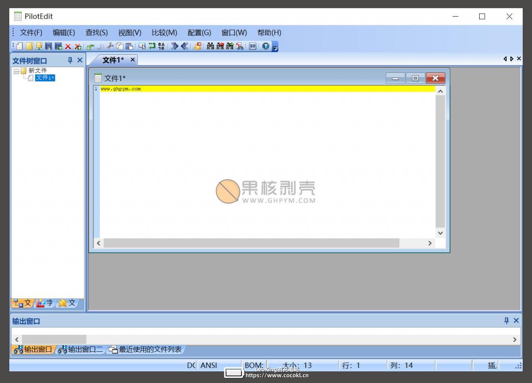Click the Close All files toolbar icon
532x383 pixels.
click(78, 46)
